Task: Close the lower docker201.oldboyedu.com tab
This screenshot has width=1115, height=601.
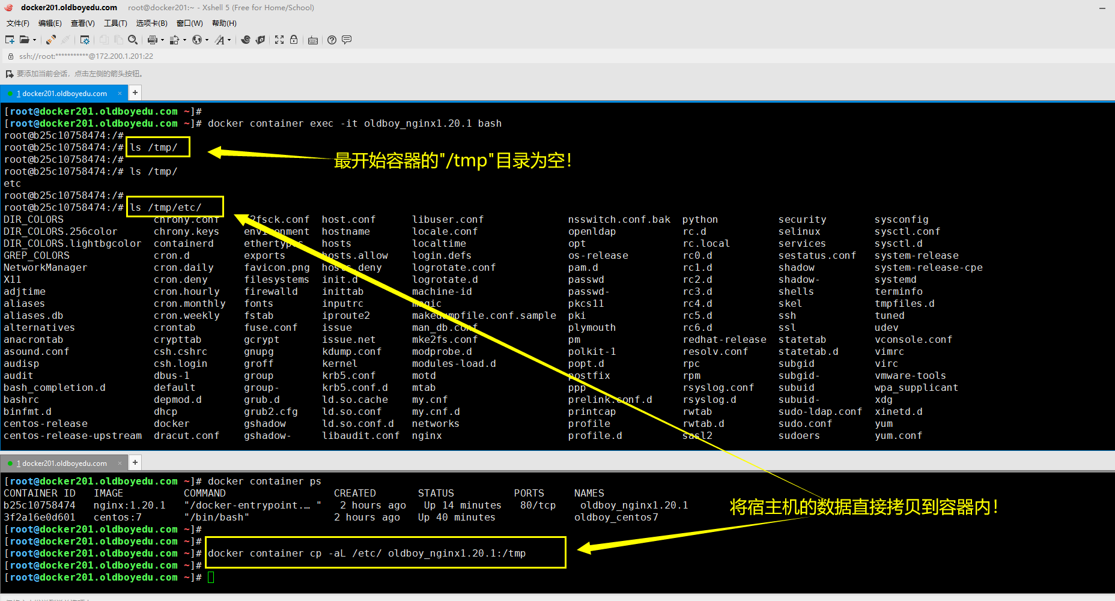Action: pyautogui.click(x=120, y=463)
